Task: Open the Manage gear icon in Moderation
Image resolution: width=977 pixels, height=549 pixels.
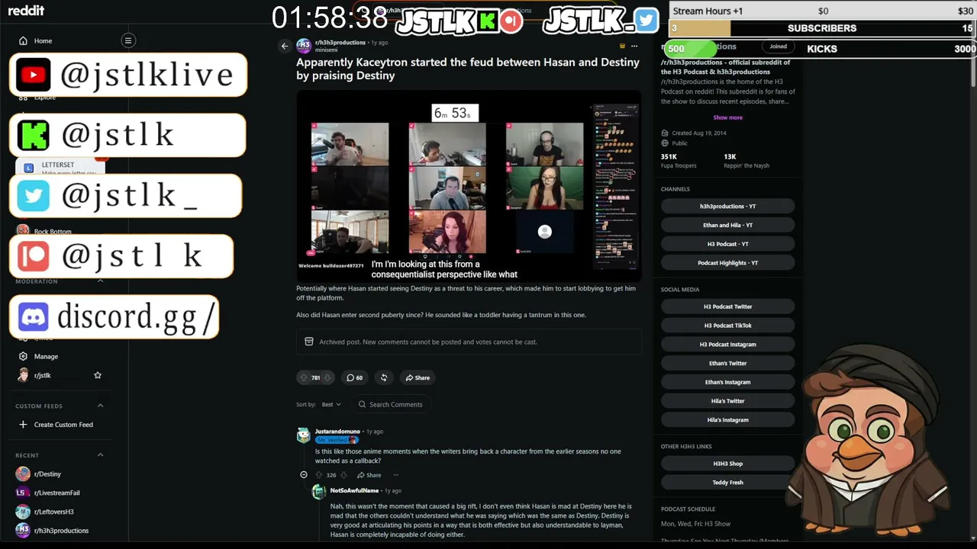Action: click(23, 356)
